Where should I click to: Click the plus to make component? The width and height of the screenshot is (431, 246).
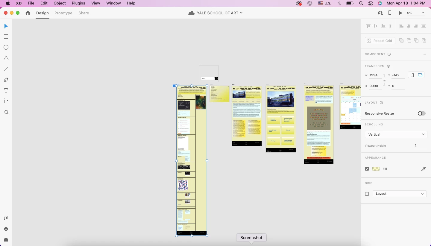pos(425,54)
